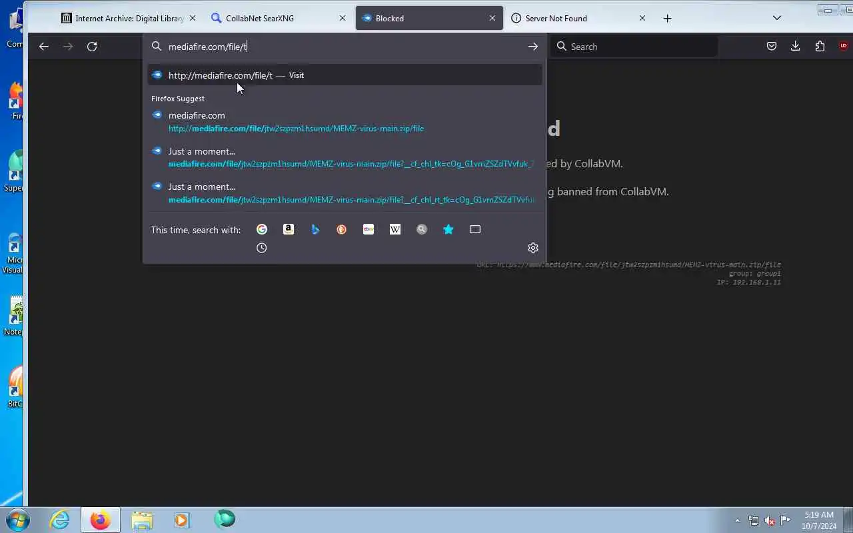Image resolution: width=853 pixels, height=533 pixels.
Task: Search only in open Tabs icon
Action: coord(475,229)
